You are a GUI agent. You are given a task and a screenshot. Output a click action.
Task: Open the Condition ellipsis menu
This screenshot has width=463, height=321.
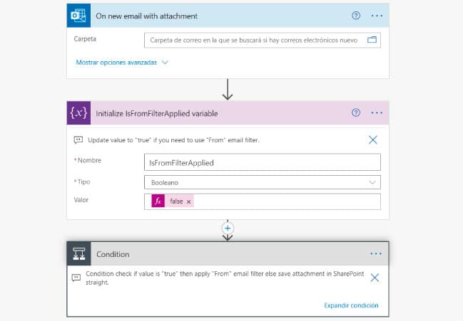pos(377,253)
